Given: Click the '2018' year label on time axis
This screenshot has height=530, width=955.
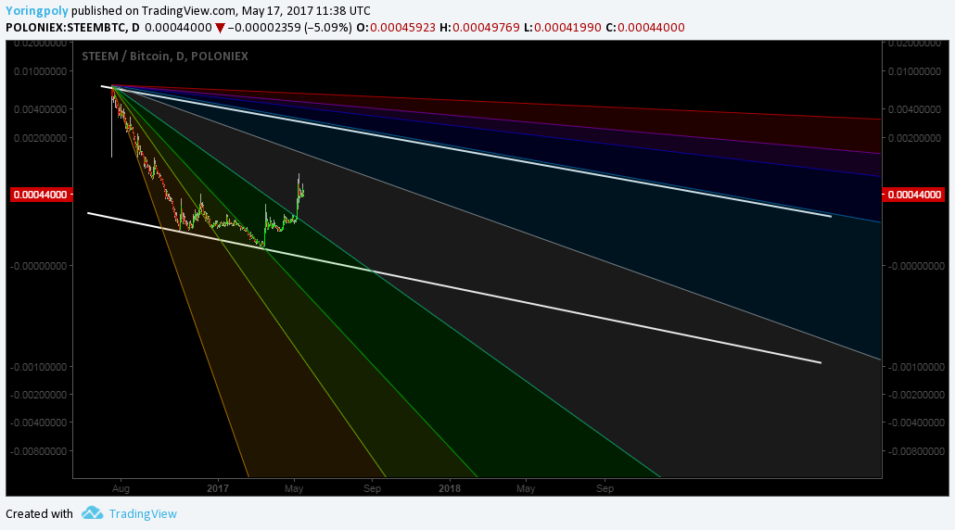Looking at the screenshot, I should point(450,488).
